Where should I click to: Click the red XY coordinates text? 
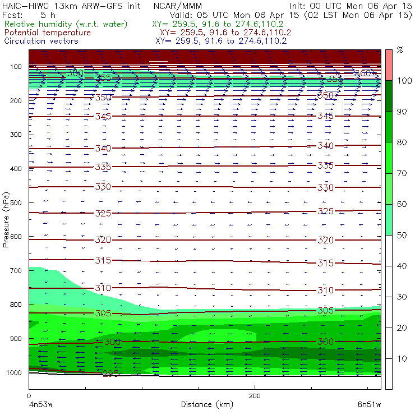click(x=225, y=33)
